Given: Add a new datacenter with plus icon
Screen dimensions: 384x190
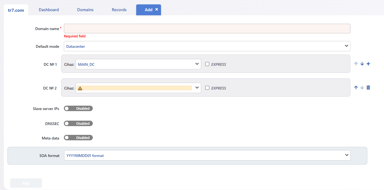Looking at the screenshot, I should [368, 64].
